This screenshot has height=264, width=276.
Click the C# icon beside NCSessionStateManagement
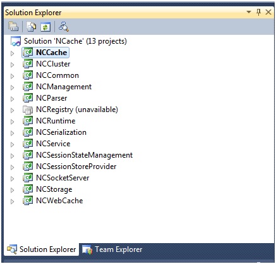click(28, 154)
